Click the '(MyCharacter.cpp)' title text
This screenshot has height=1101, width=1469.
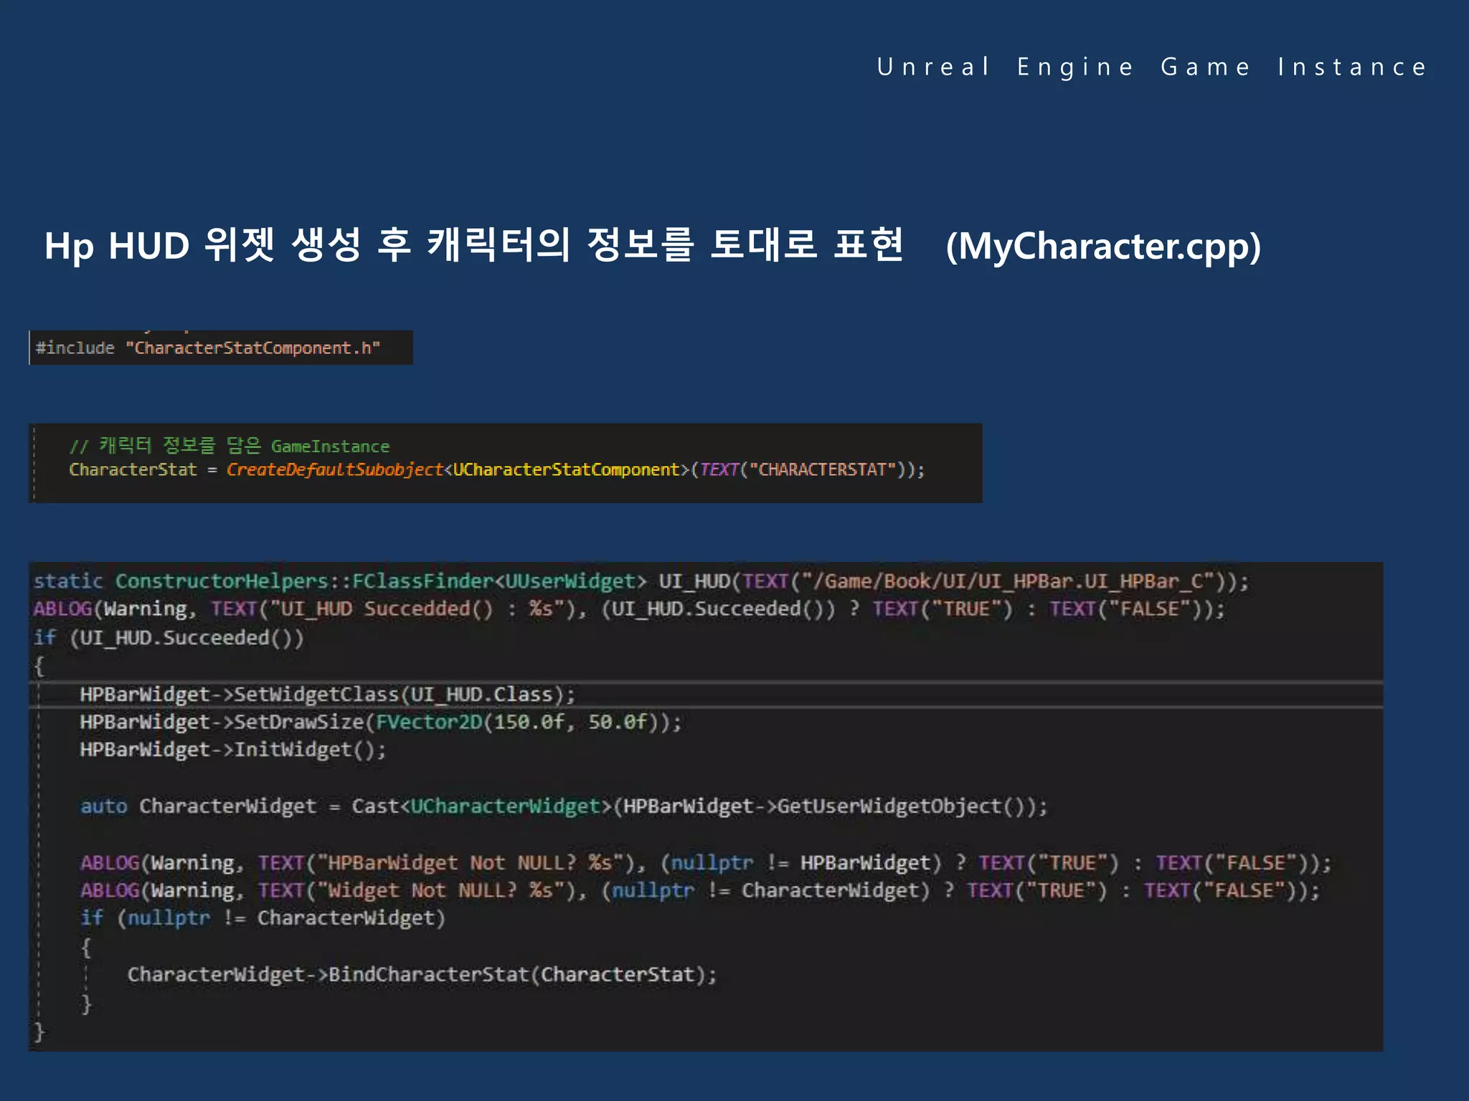tap(1103, 247)
